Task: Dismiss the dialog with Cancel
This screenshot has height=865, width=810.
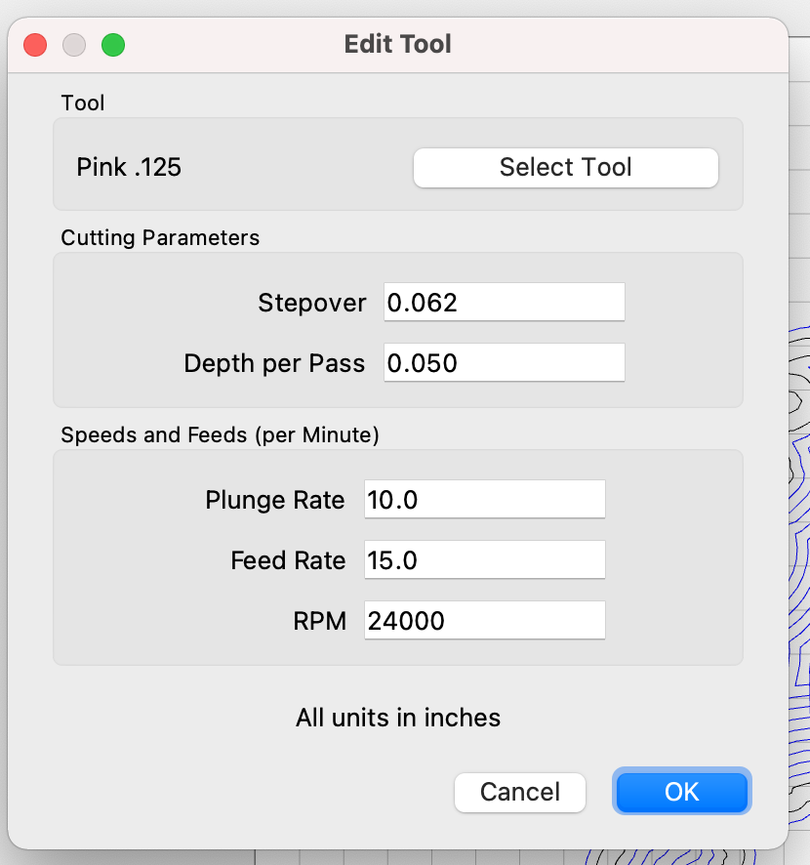Action: 519,792
